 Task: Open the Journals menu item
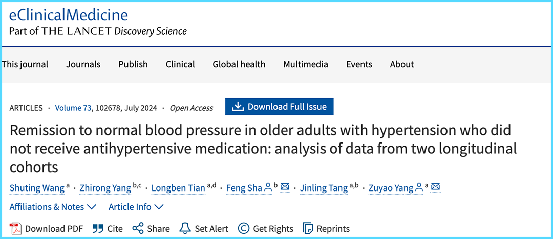click(83, 65)
